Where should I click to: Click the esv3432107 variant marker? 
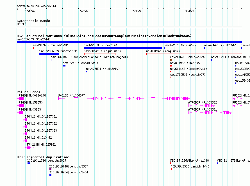click(x=51, y=60)
